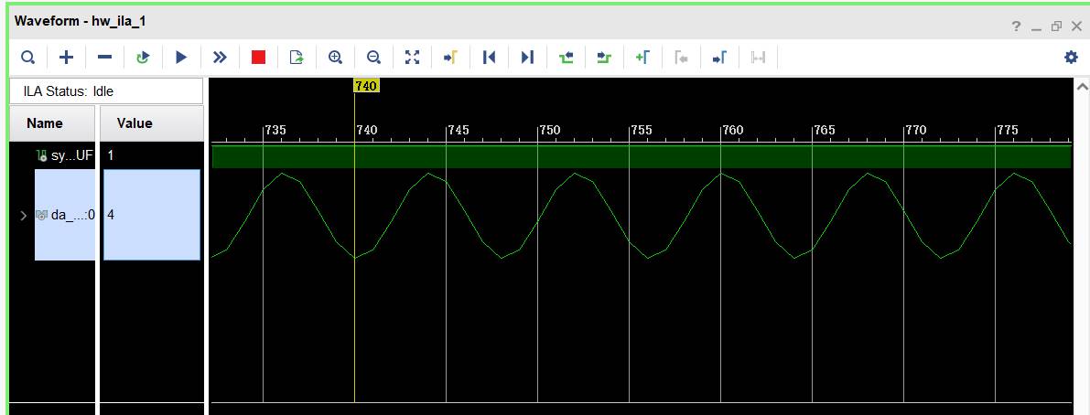This screenshot has height=415, width=1090.
Task: Export ILA data using the export icon
Action: click(297, 58)
